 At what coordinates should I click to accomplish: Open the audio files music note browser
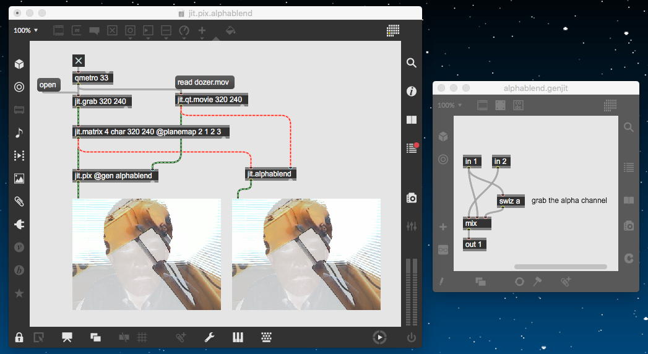point(19,132)
